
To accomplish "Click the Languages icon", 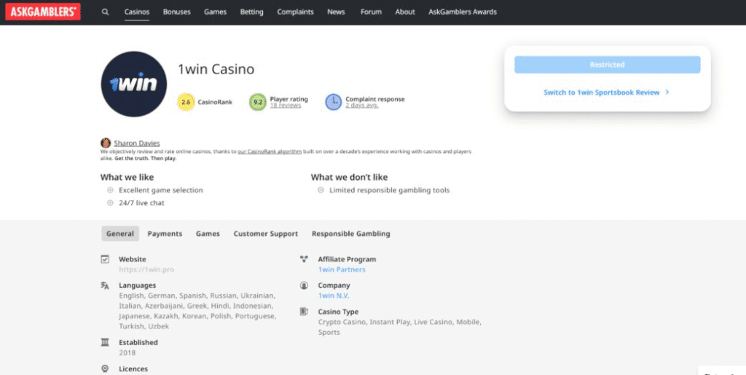I will click(x=105, y=285).
